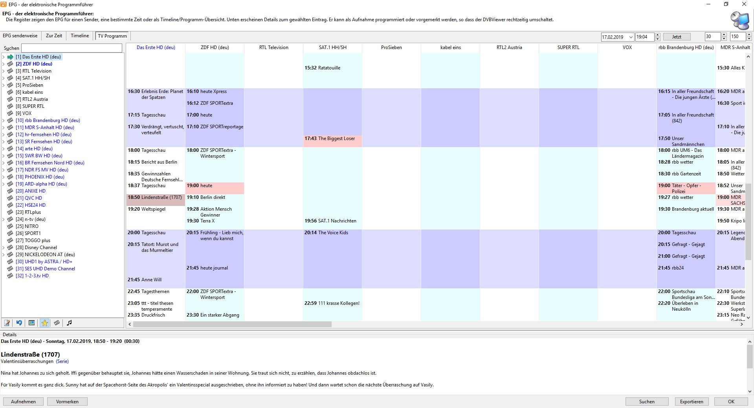This screenshot has height=408, width=754.
Task: Click the film icon beside [26] SPORT1
Action: (x=10, y=233)
